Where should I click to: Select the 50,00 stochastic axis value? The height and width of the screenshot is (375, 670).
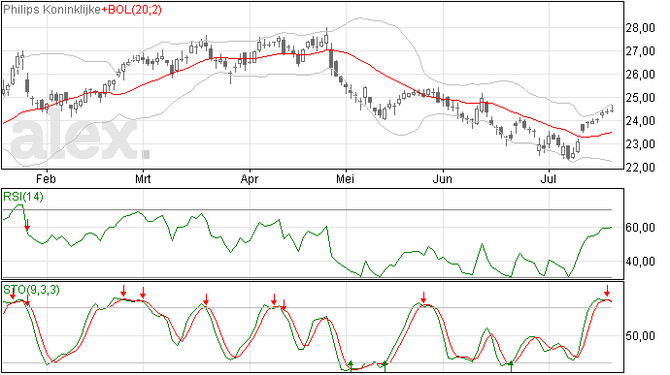click(x=640, y=336)
